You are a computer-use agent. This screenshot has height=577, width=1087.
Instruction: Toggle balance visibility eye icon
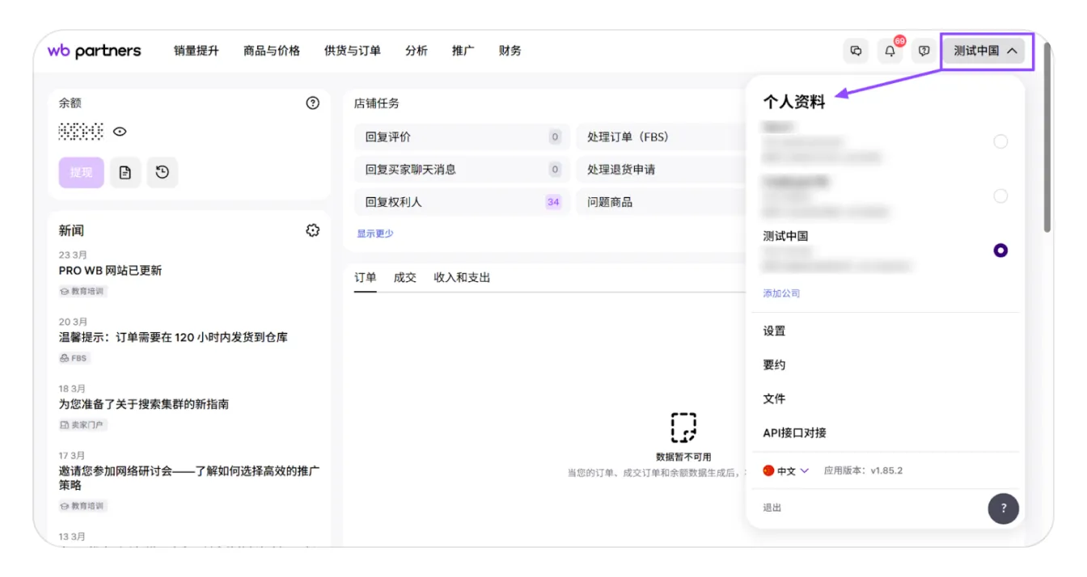point(121,132)
